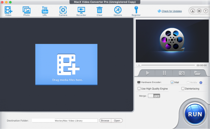Click the Destination Folder path field
This screenshot has width=210, height=129.
(x=65, y=121)
